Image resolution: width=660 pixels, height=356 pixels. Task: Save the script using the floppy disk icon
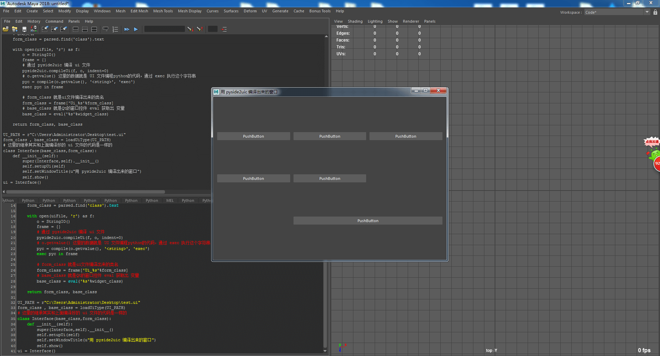click(24, 29)
